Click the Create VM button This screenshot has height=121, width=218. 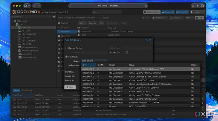[x=168, y=12]
